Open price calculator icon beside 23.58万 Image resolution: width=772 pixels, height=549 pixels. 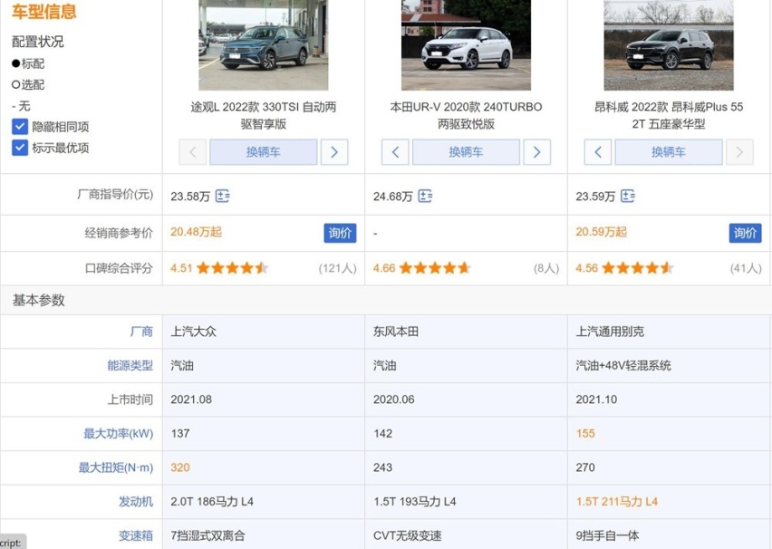tap(223, 196)
